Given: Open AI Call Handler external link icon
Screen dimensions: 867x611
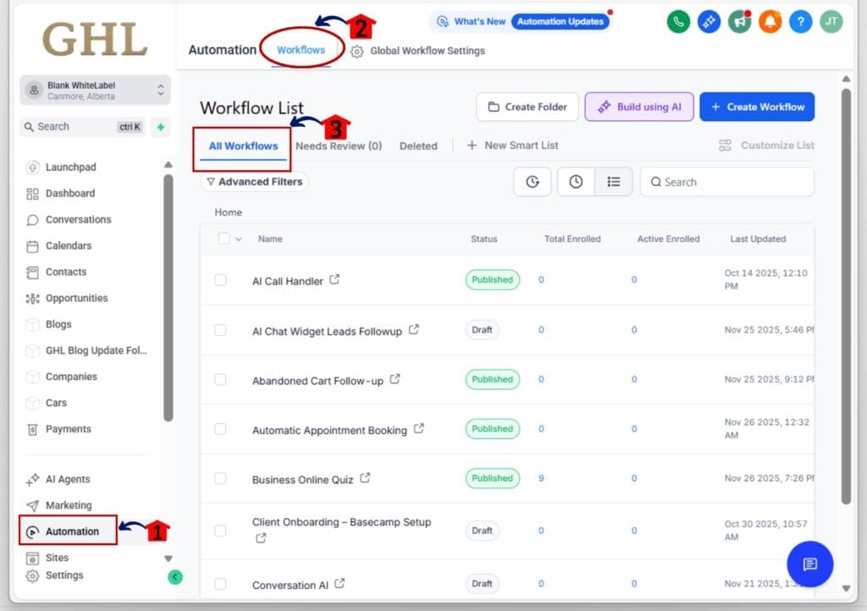Looking at the screenshot, I should pyautogui.click(x=334, y=279).
